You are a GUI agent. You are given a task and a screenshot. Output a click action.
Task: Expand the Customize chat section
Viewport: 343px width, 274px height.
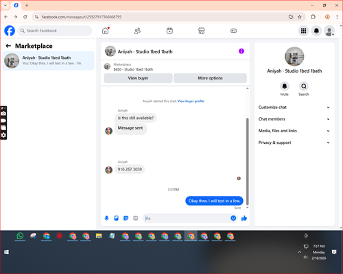pyautogui.click(x=294, y=108)
